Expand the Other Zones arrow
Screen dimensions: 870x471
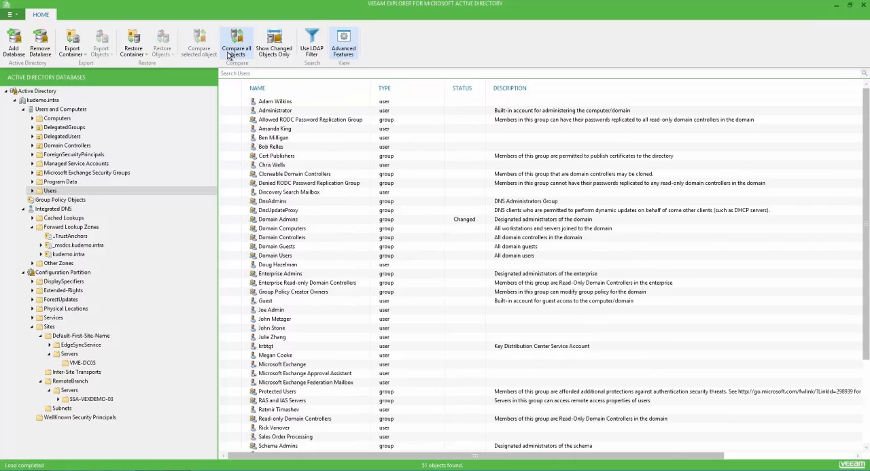[32, 263]
